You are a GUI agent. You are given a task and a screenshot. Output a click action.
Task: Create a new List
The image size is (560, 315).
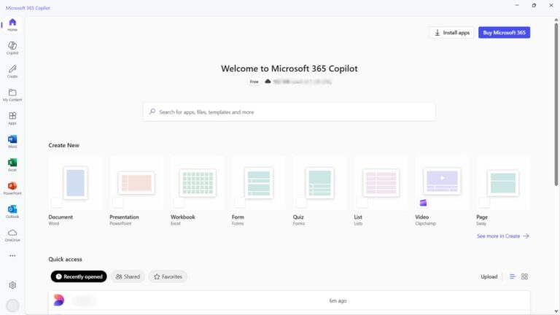coord(381,191)
